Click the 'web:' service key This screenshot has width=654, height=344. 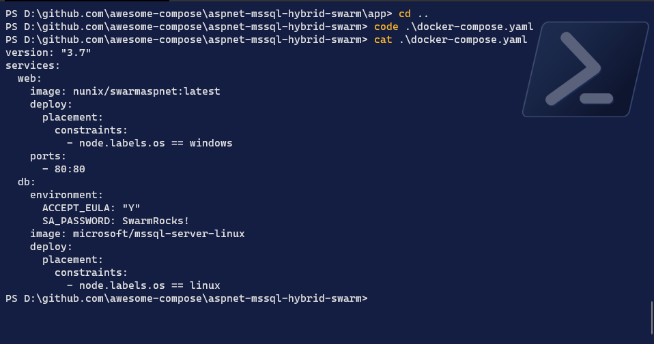pos(29,78)
